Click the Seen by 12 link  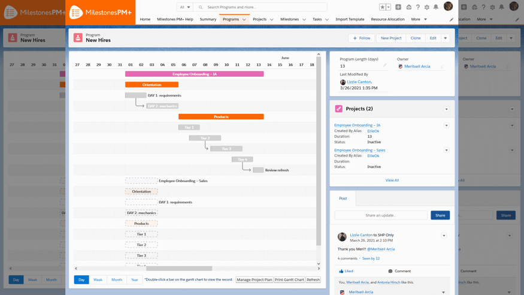coord(371,258)
